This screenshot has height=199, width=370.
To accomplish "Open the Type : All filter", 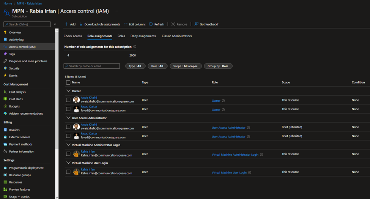I will click(135, 66).
